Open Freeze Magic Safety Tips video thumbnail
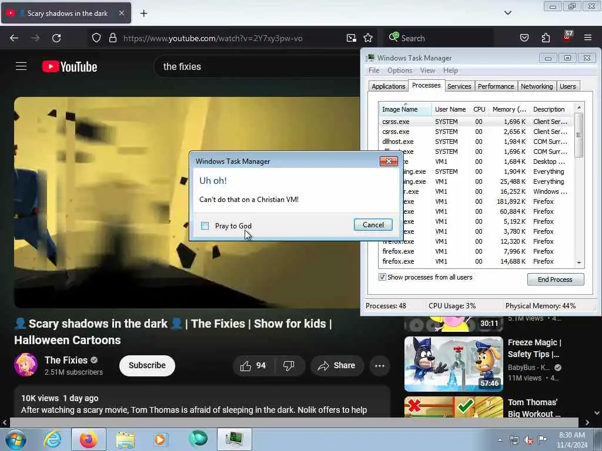Viewport: 602px width, 451px height. (x=453, y=364)
